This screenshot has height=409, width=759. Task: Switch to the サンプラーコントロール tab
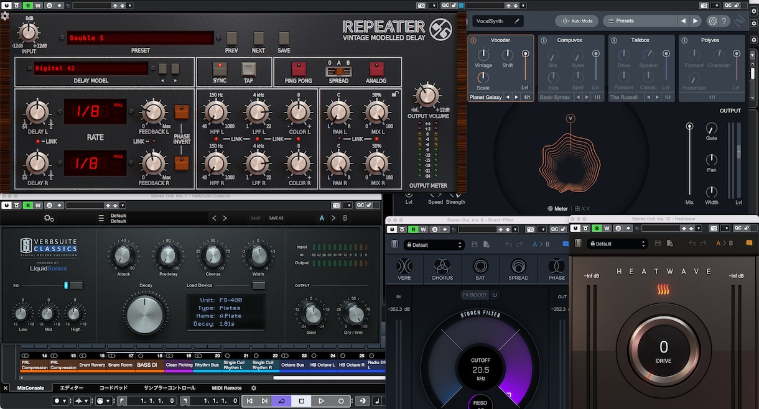tap(170, 388)
